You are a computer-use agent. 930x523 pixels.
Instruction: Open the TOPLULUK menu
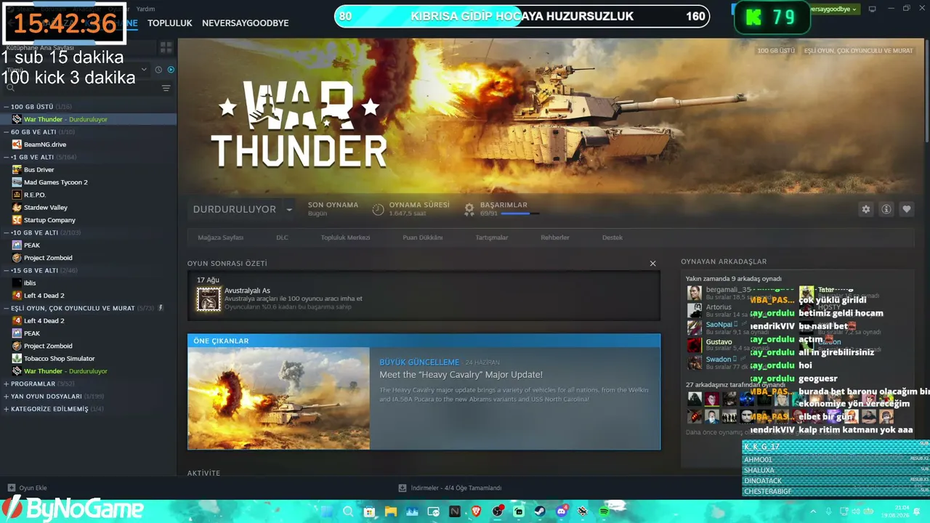pos(170,23)
